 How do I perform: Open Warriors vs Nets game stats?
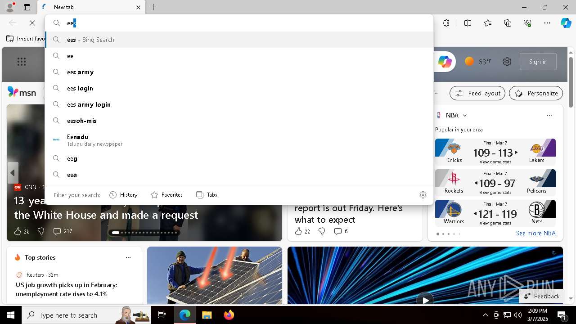click(495, 213)
